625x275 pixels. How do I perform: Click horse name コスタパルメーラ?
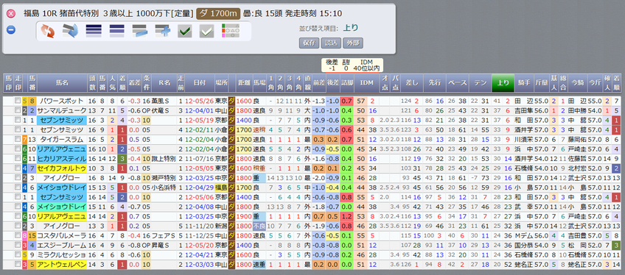tap(62, 235)
